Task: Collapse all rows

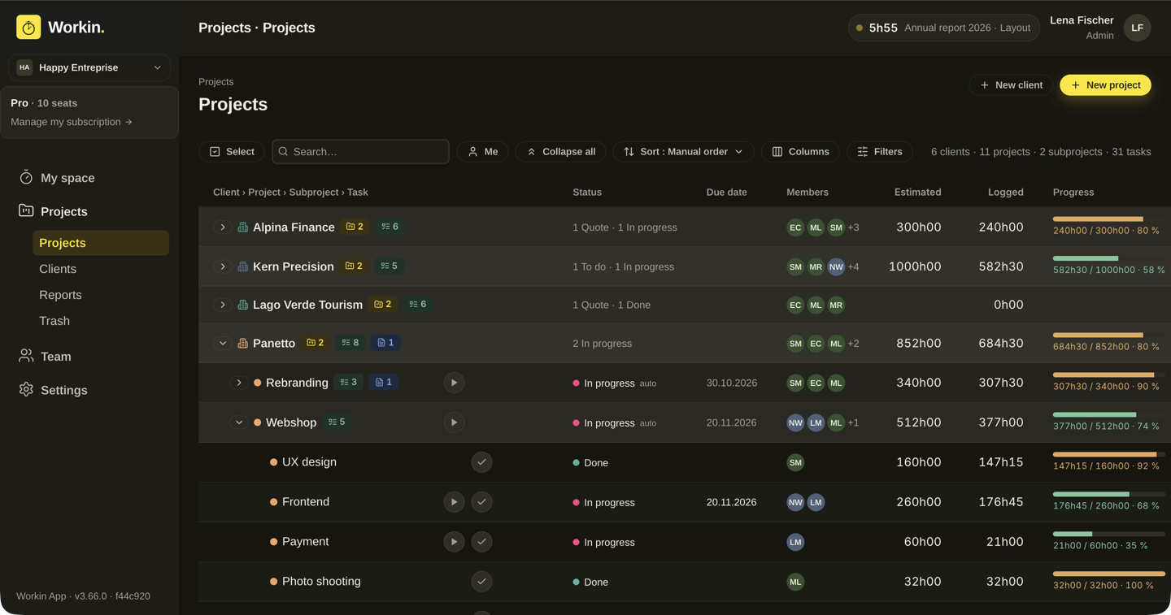Action: click(x=561, y=152)
